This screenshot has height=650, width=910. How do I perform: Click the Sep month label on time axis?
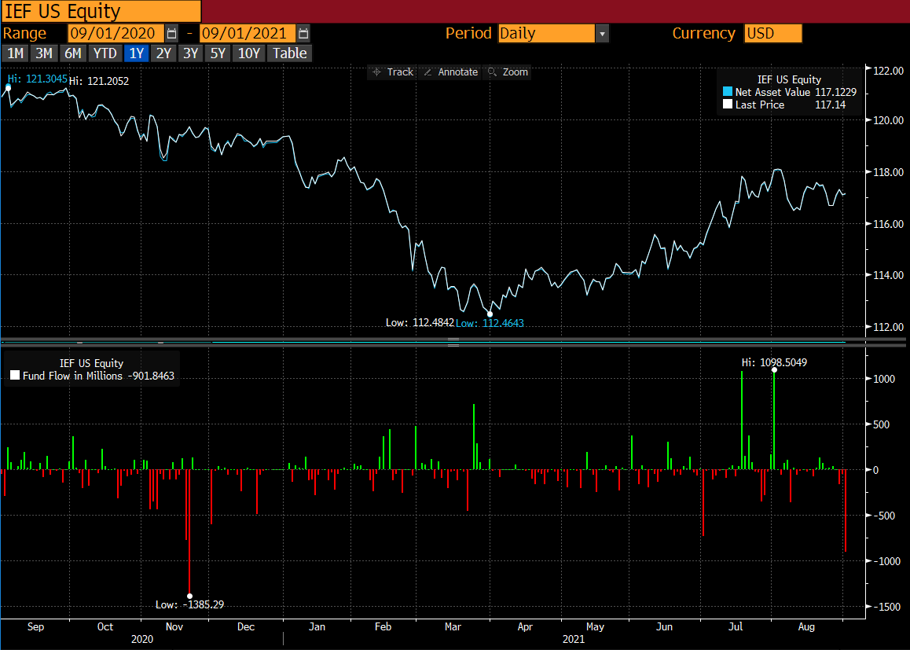tap(35, 626)
